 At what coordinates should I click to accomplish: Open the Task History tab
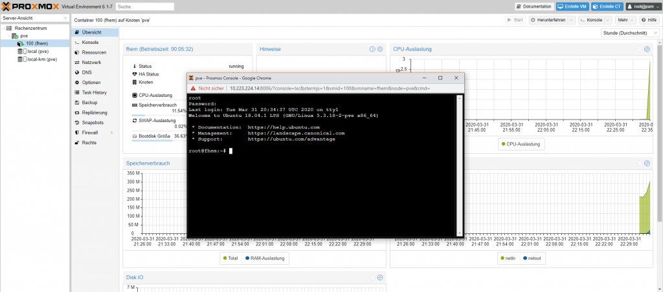pyautogui.click(x=95, y=92)
